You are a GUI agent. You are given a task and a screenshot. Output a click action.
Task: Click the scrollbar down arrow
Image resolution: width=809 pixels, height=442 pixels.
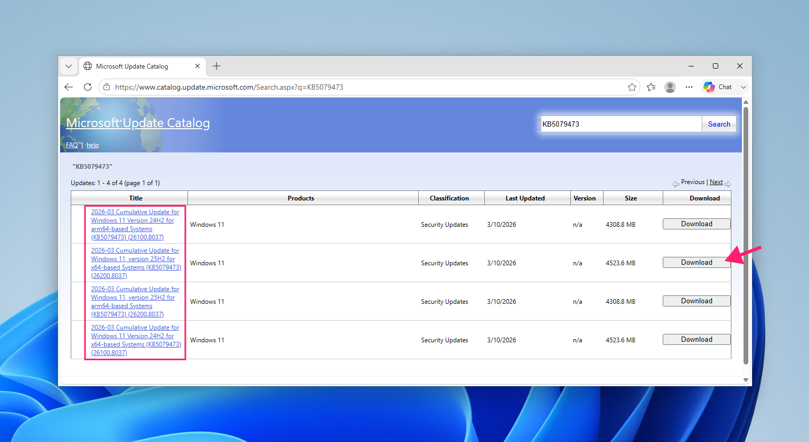[746, 380]
